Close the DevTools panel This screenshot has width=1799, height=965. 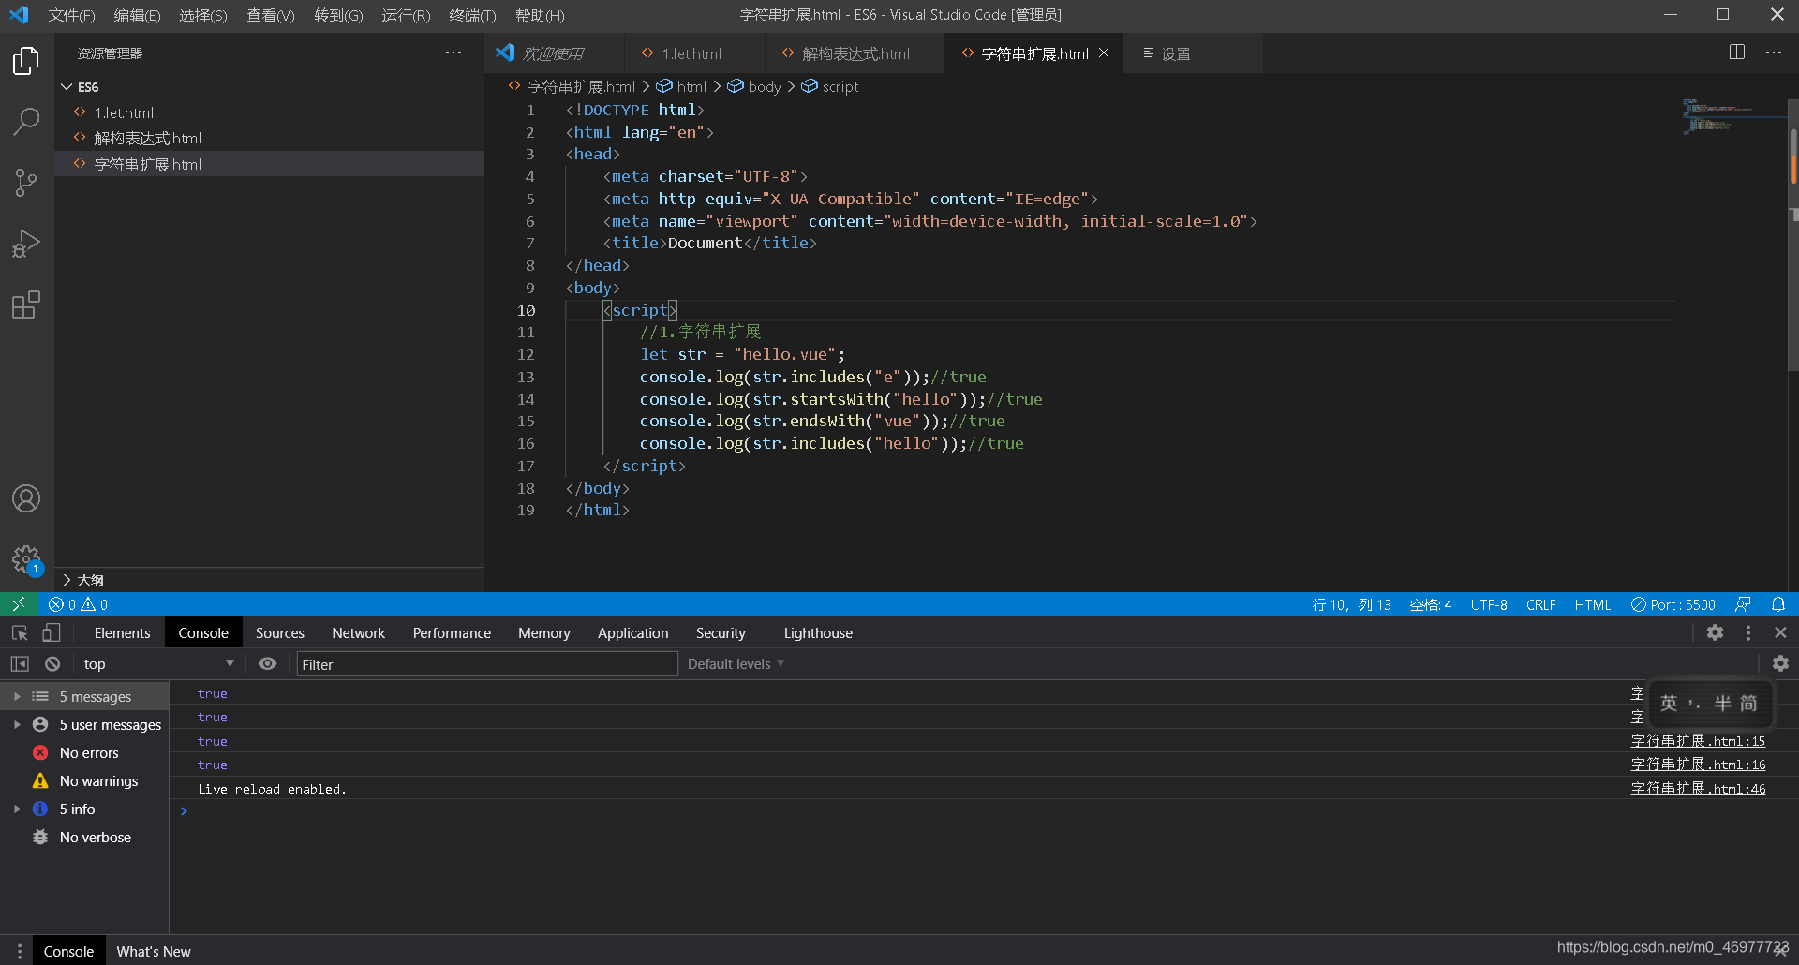click(1780, 632)
